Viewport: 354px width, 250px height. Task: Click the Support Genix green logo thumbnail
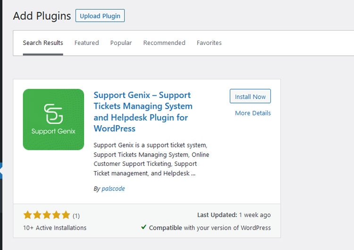(x=53, y=120)
